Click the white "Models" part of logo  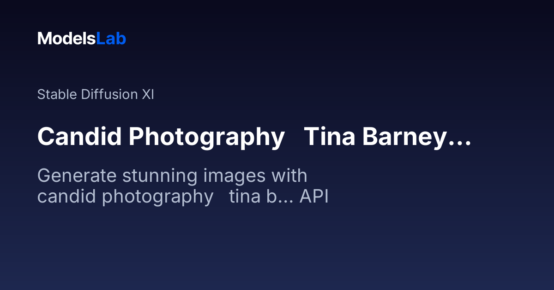[x=66, y=39]
